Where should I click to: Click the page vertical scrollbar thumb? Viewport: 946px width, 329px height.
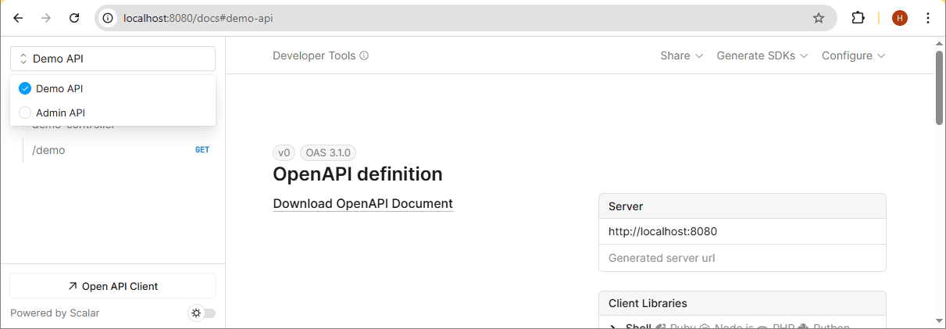tap(939, 87)
